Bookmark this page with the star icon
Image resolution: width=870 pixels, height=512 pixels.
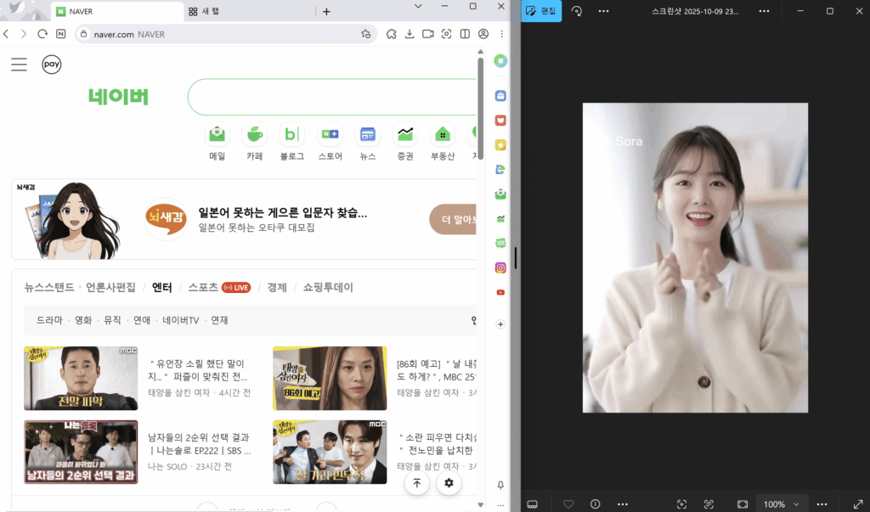(x=365, y=34)
